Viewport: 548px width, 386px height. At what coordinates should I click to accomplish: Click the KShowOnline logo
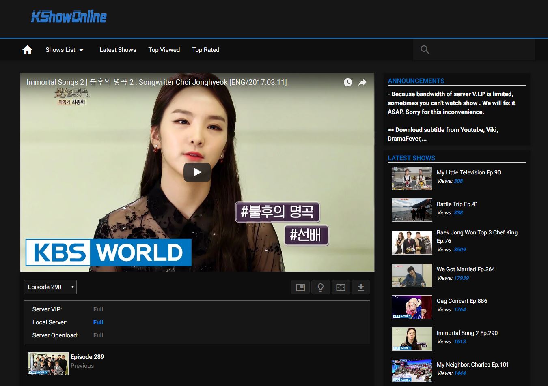point(69,17)
